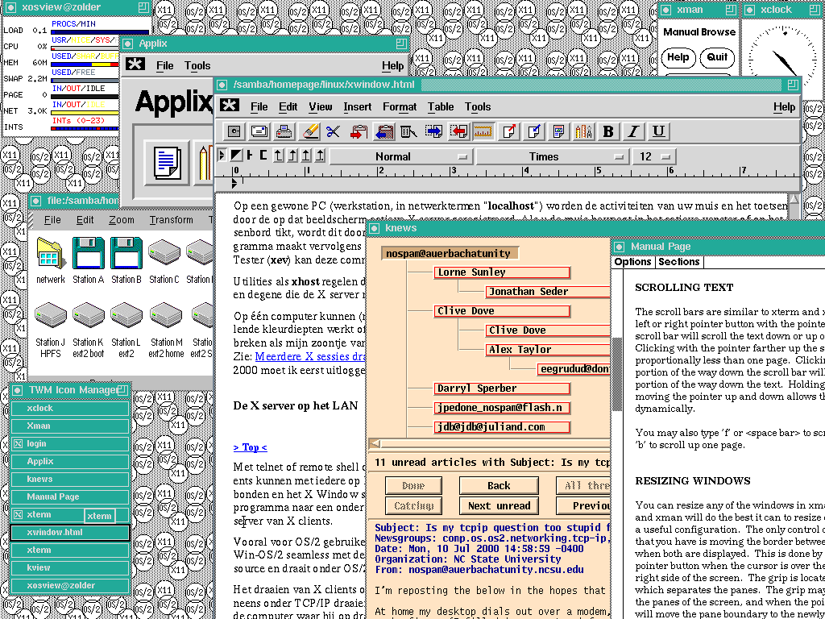
Task: Select the Station L ext2 drive icon
Action: tap(126, 315)
